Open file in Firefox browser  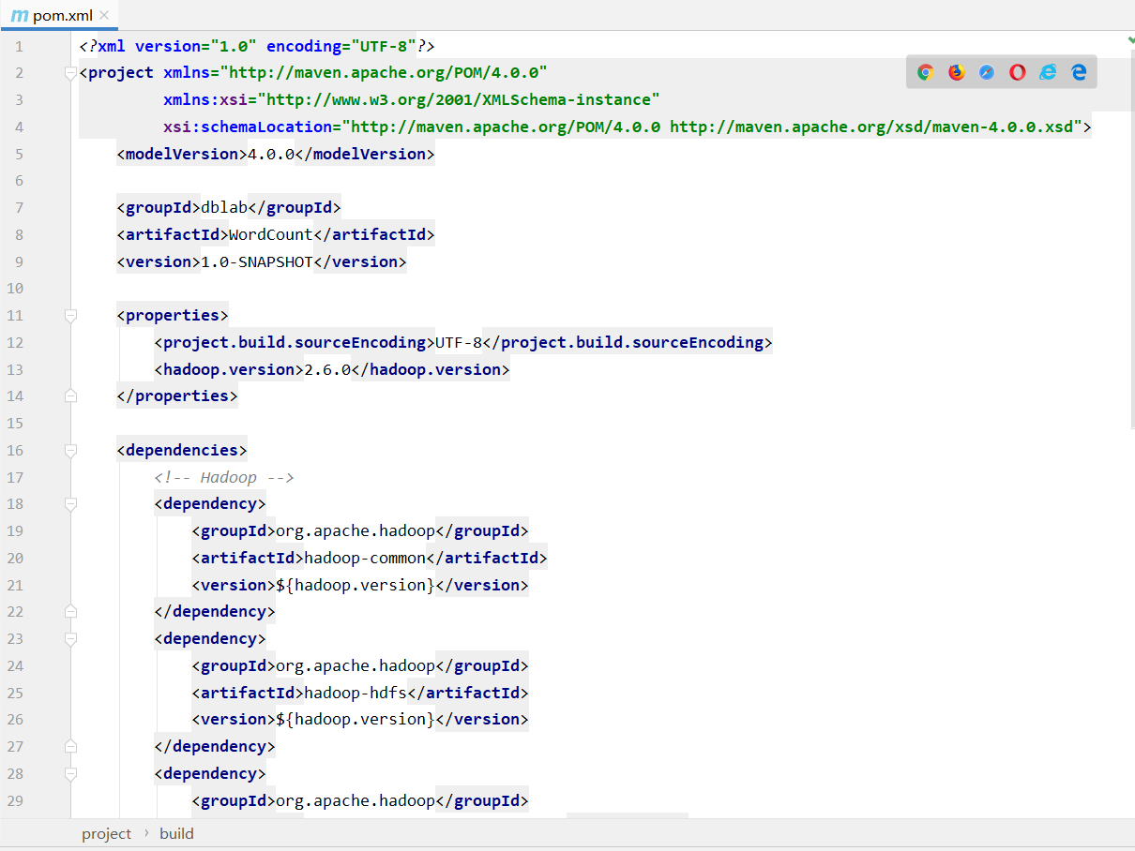957,72
